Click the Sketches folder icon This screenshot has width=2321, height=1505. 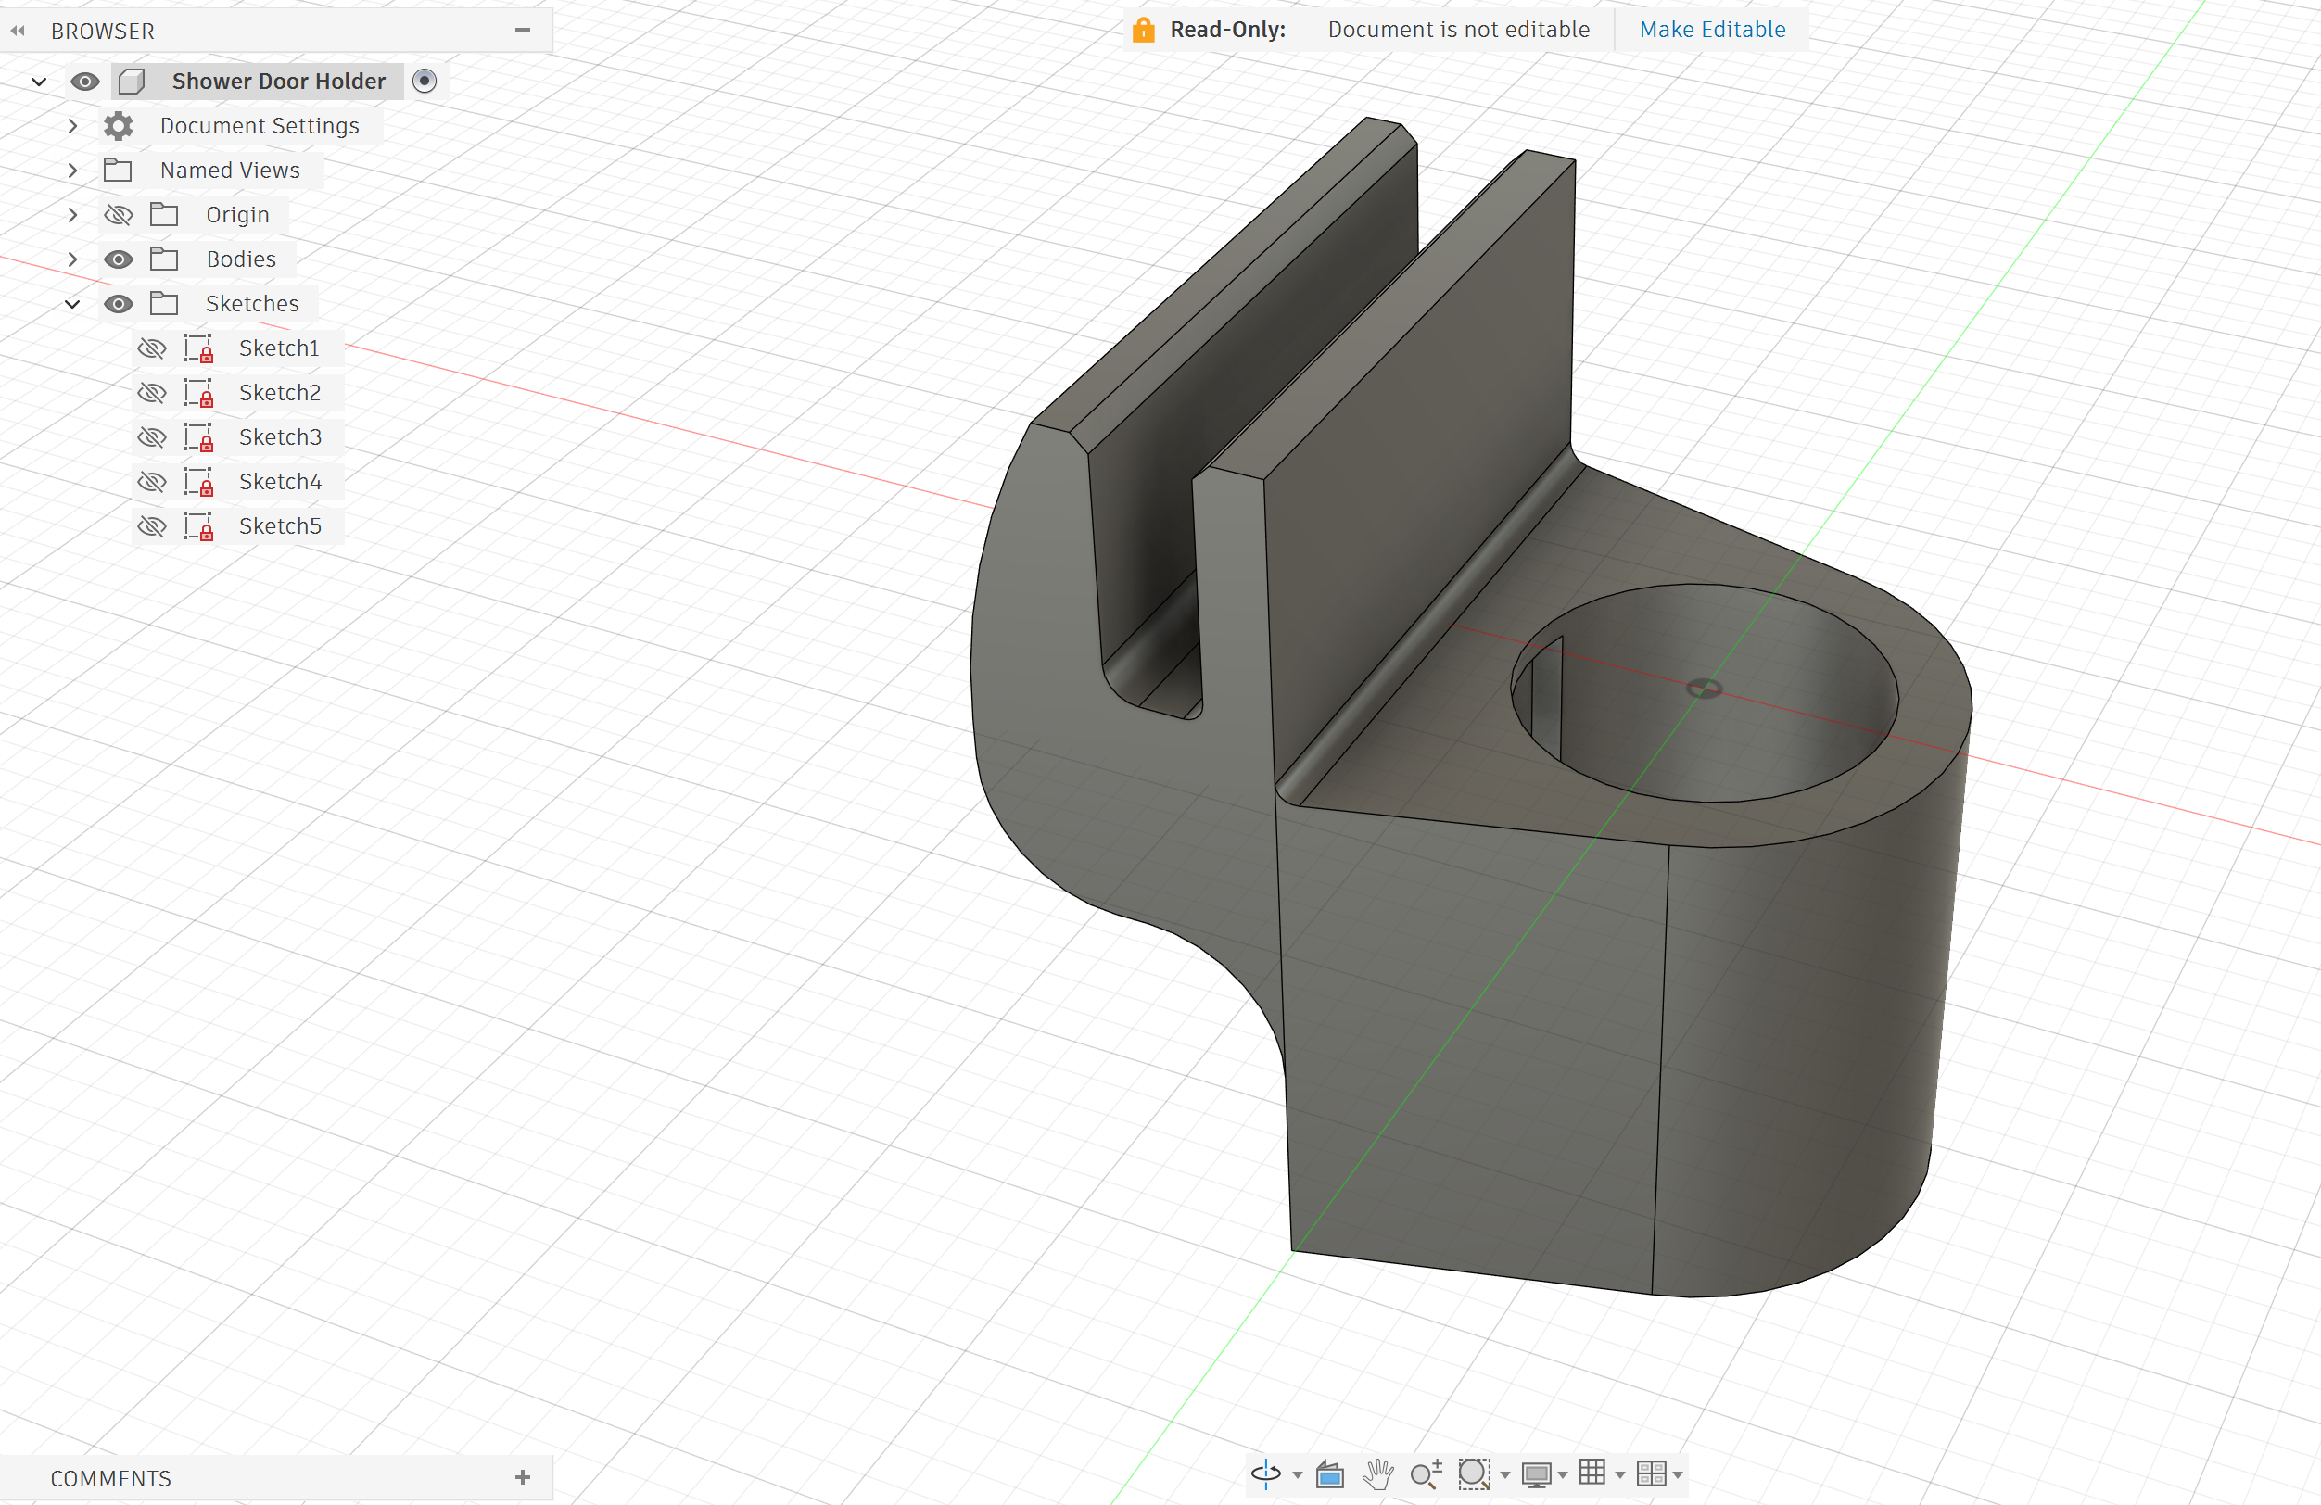(164, 303)
